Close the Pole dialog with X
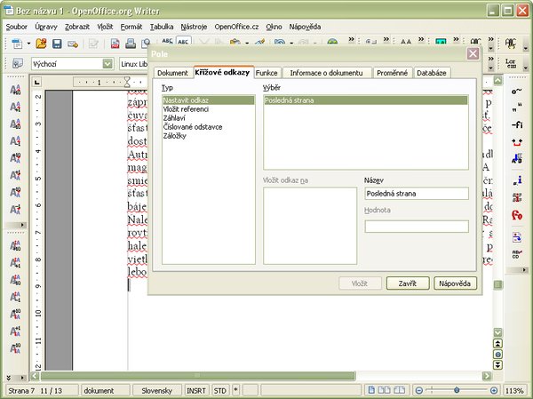533x399 pixels. pos(473,53)
